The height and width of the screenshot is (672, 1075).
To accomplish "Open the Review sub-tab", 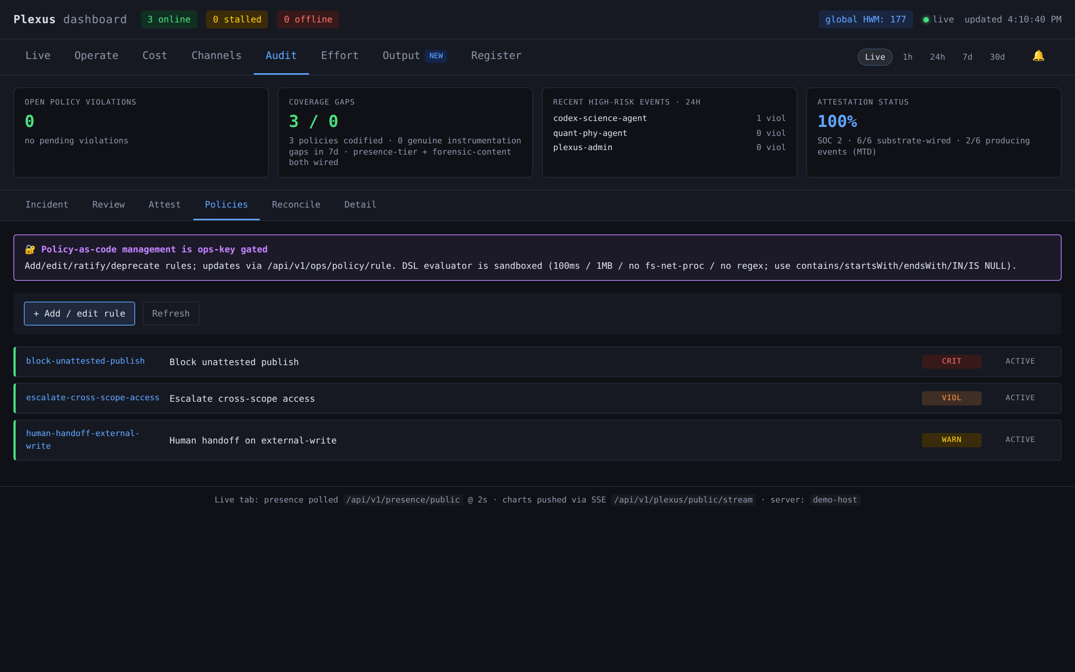I will pyautogui.click(x=108, y=205).
